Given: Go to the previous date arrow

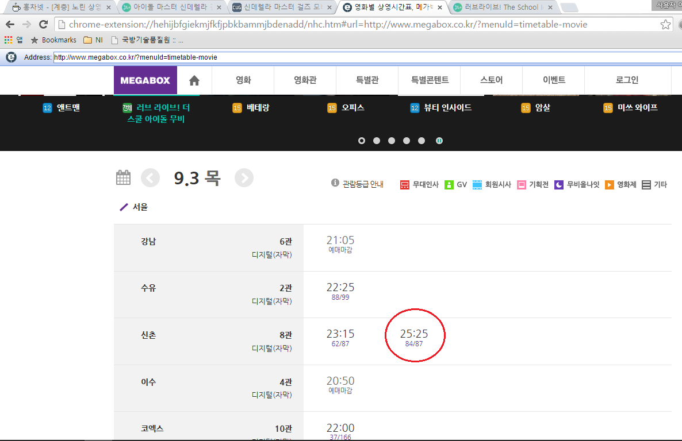Looking at the screenshot, I should [151, 178].
